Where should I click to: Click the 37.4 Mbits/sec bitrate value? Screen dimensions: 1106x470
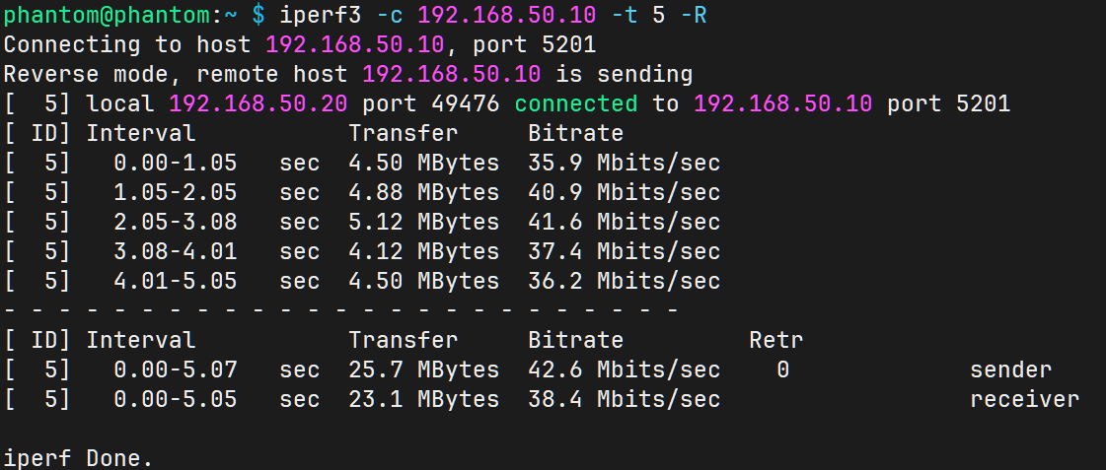tap(624, 251)
